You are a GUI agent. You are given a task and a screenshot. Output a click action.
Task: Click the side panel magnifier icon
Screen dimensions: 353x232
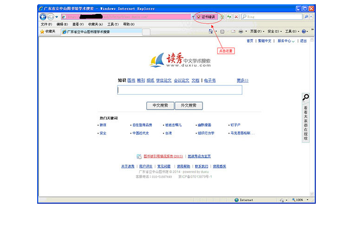tap(306, 97)
